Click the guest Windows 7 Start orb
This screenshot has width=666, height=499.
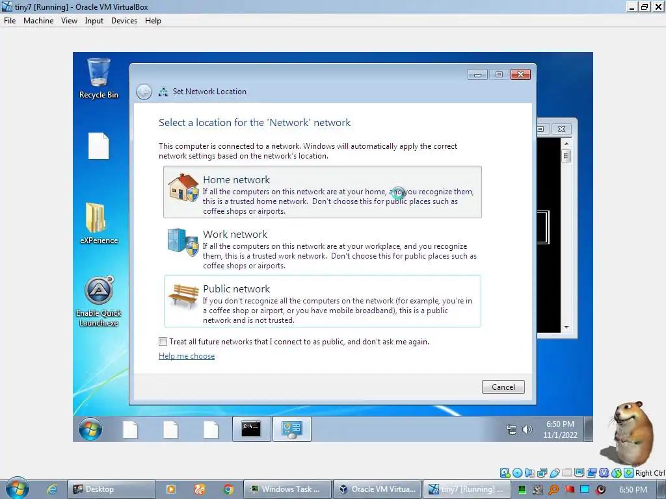coord(90,429)
